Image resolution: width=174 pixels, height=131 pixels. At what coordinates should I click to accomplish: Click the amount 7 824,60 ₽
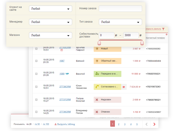(x=135, y=87)
